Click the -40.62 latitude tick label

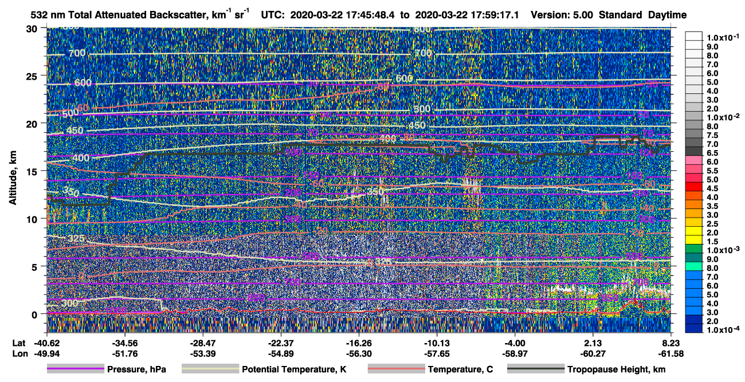[46, 343]
